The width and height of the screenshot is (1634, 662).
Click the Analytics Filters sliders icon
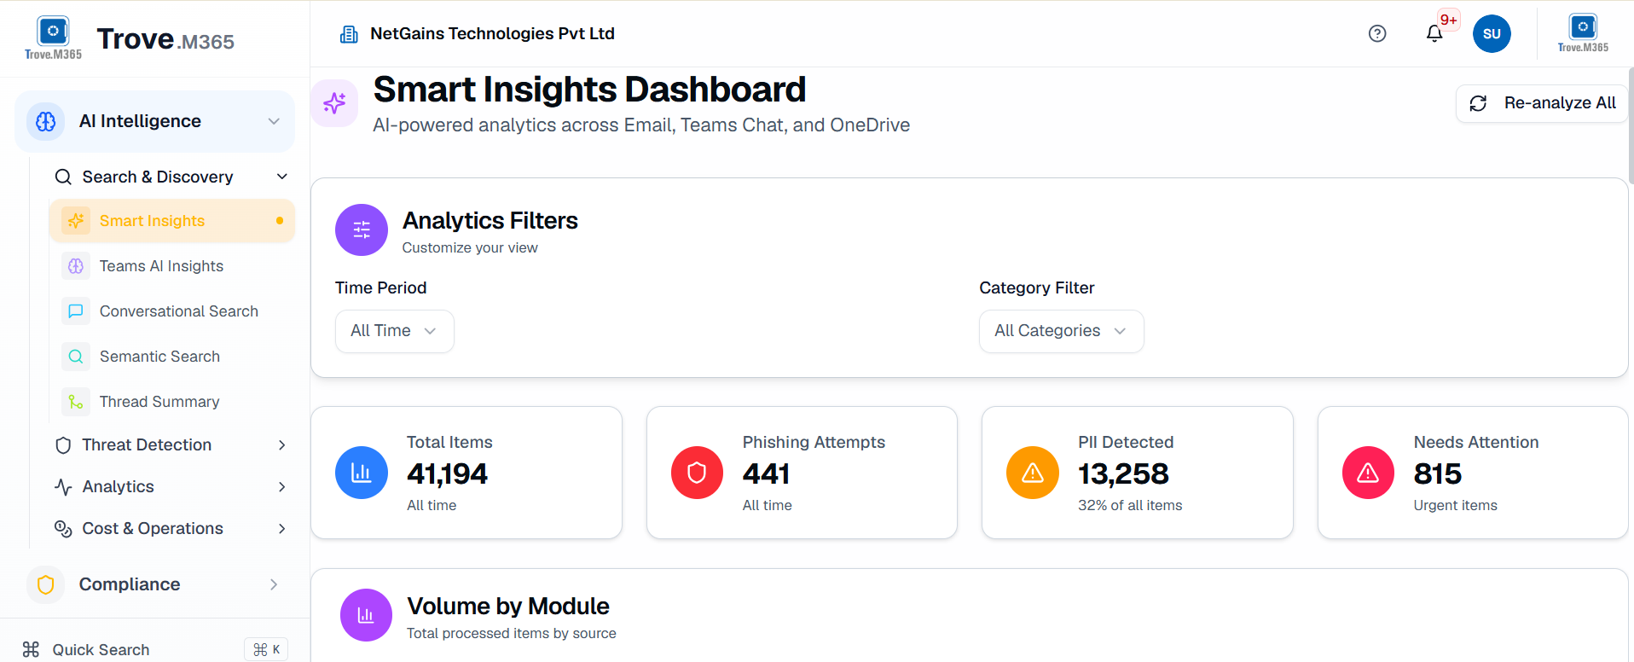click(362, 229)
